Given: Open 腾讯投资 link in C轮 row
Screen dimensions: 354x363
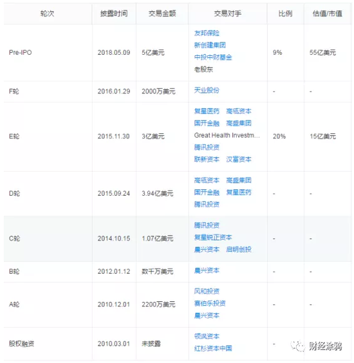Looking at the screenshot, I should point(207,225).
